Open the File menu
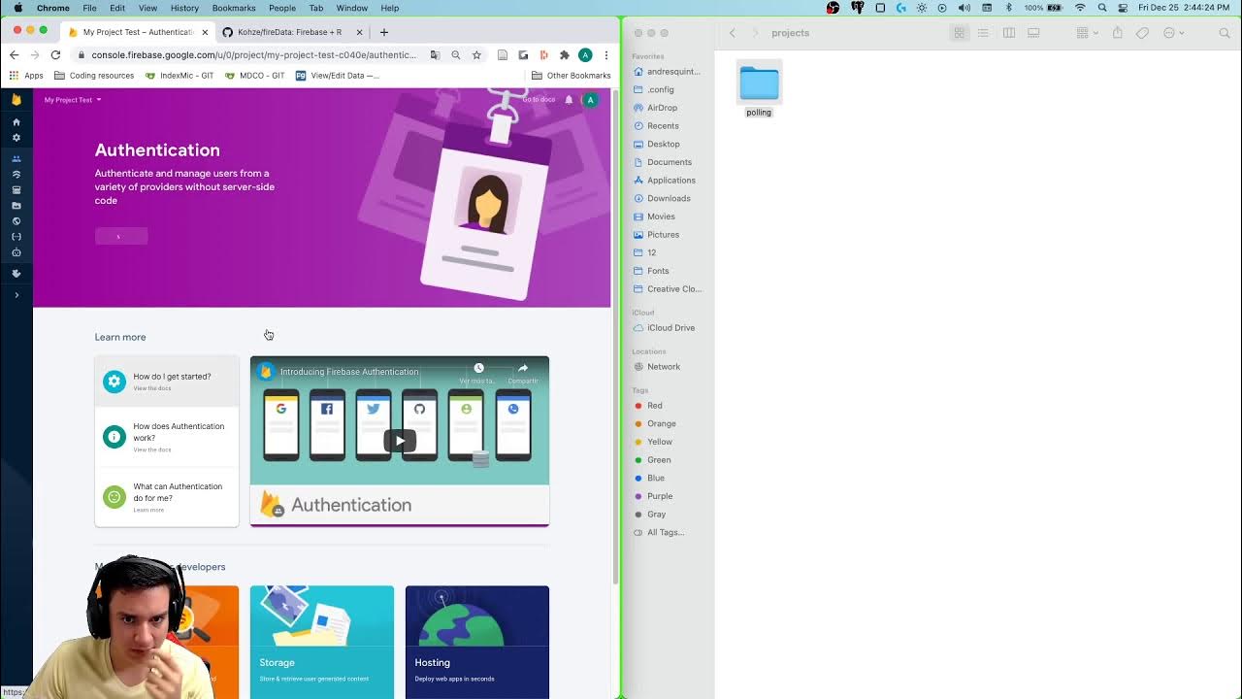 click(x=89, y=8)
